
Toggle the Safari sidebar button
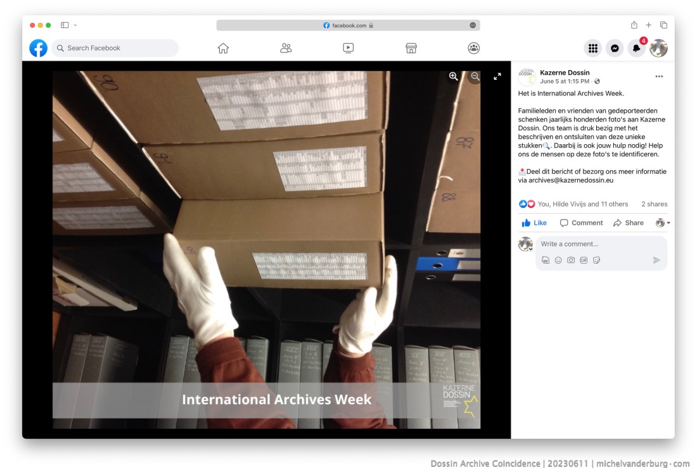[65, 25]
